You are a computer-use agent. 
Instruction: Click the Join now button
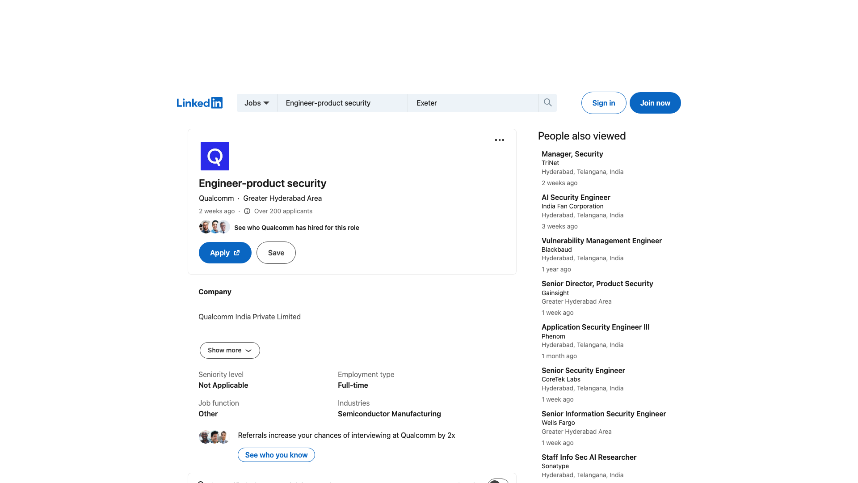(655, 103)
